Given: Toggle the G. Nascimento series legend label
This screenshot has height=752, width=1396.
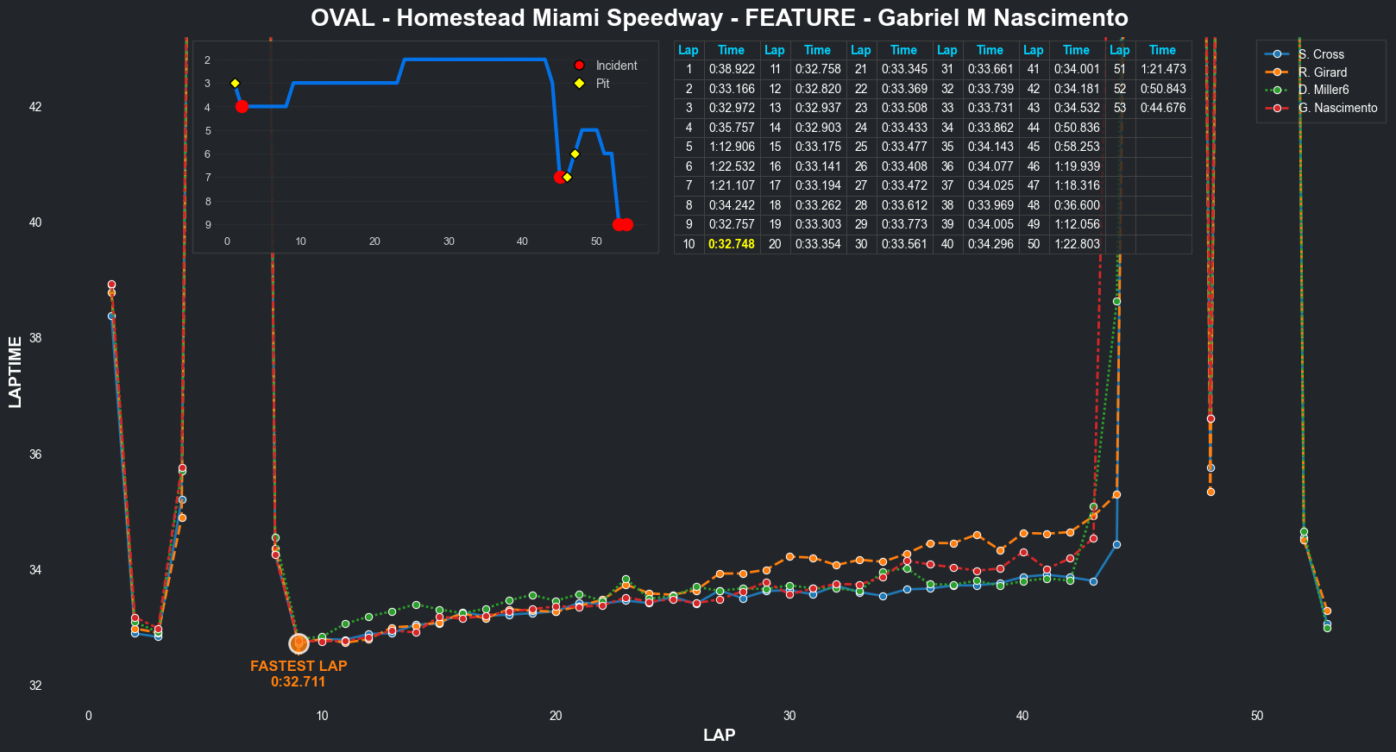Looking at the screenshot, I should click(x=1337, y=108).
